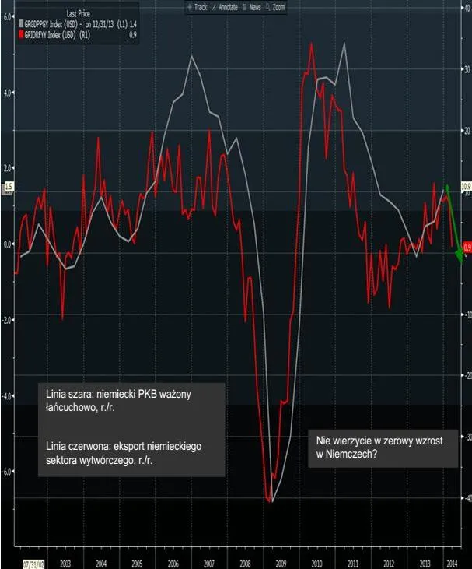The height and width of the screenshot is (569, 472).
Task: Click the 'Linia czerwona' annotation text
Action: click(x=124, y=453)
